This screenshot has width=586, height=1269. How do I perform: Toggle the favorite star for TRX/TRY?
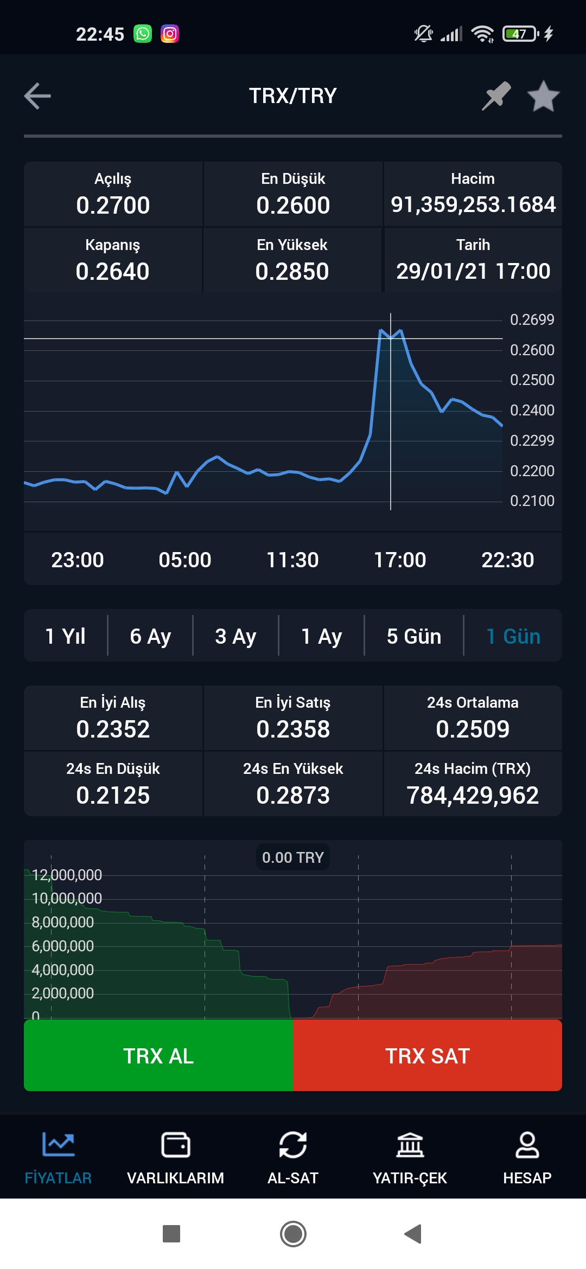tap(543, 96)
